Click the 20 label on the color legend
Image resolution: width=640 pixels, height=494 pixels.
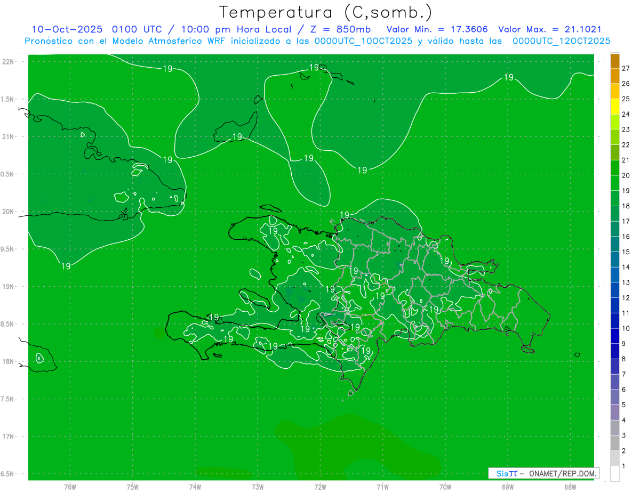coord(626,175)
